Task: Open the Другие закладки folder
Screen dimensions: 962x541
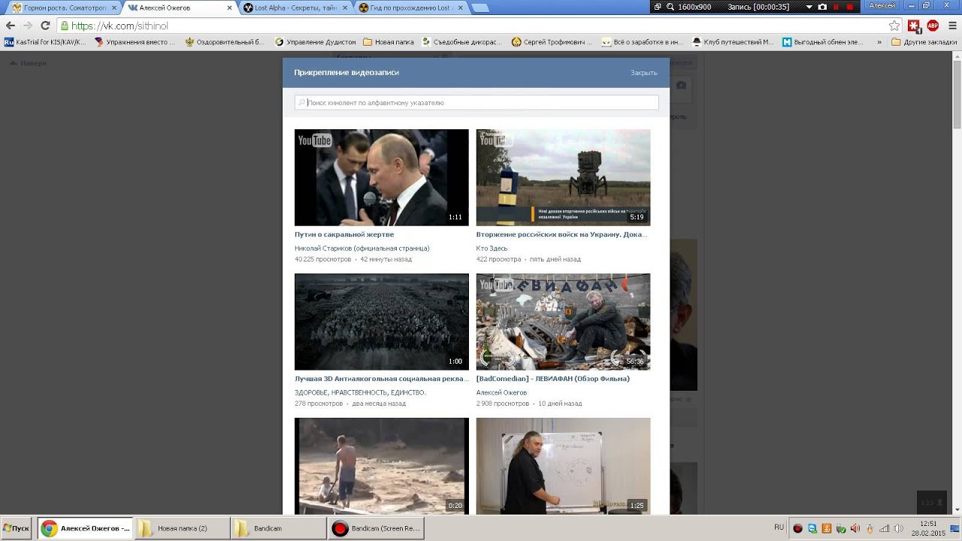Action: tap(924, 42)
